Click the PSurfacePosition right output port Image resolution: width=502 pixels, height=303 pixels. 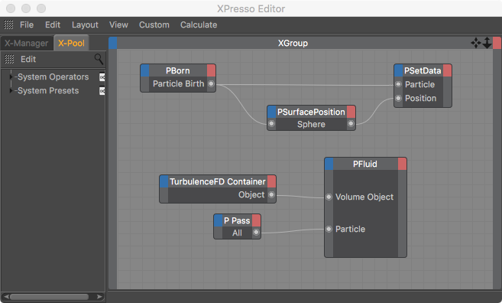point(351,123)
